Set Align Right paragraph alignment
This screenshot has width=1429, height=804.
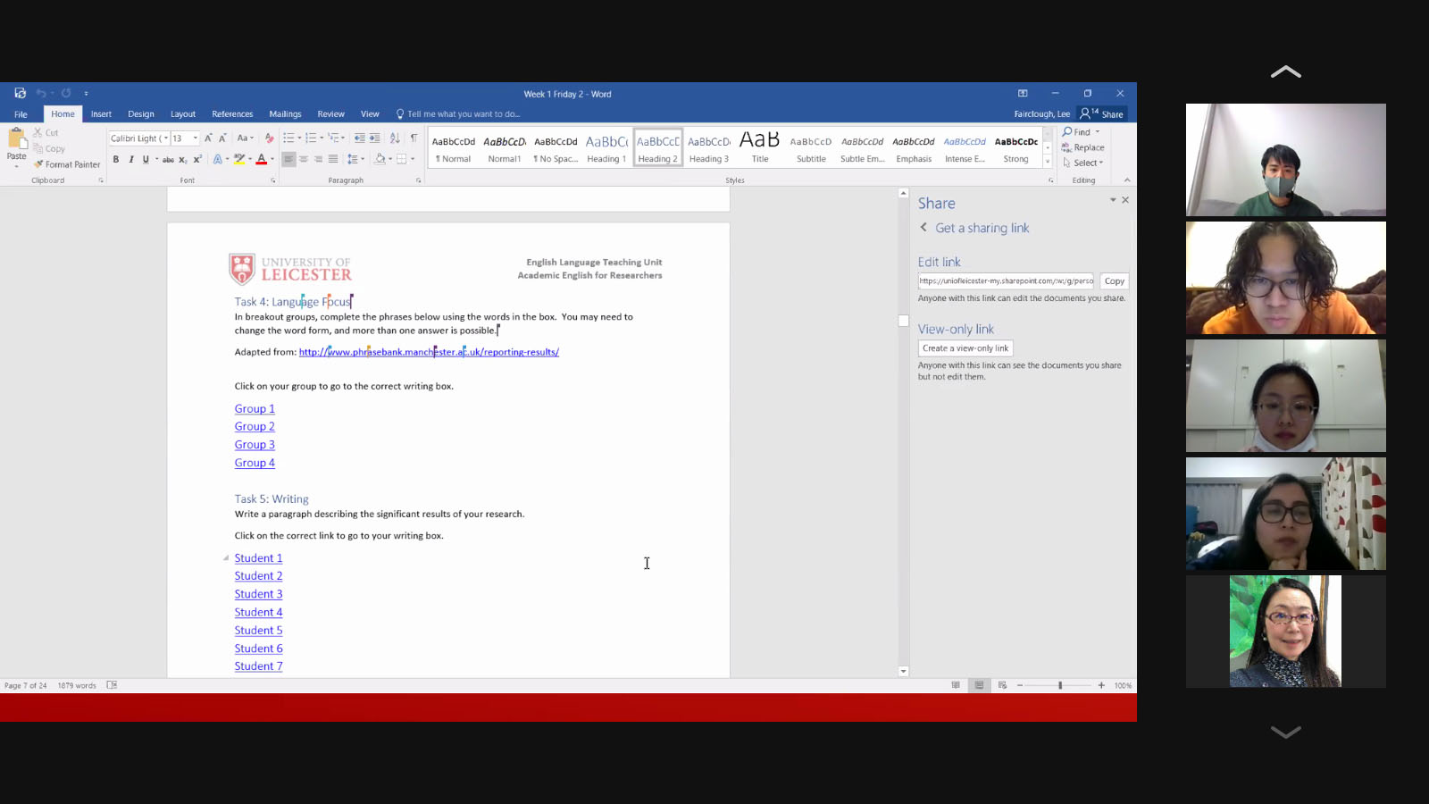coord(318,159)
